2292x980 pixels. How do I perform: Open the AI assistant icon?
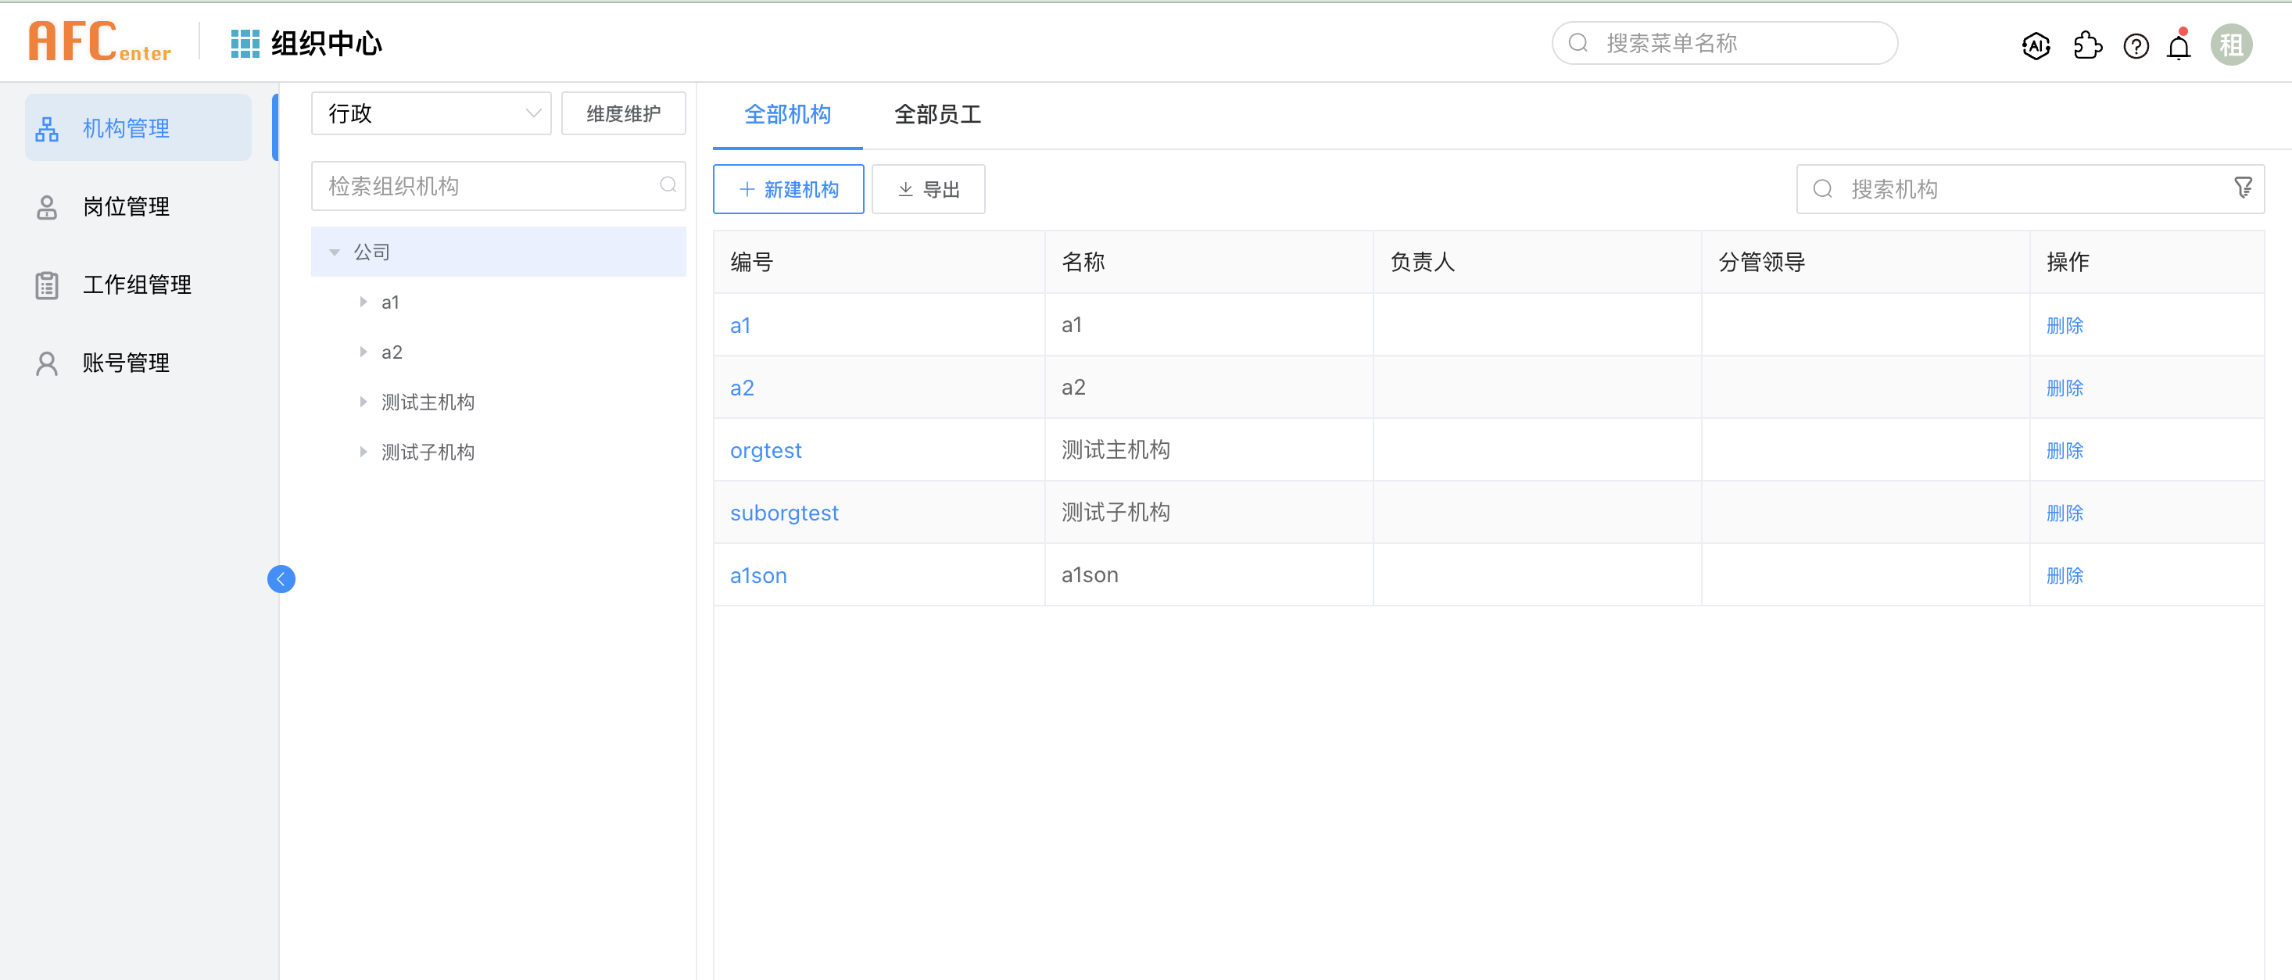pyautogui.click(x=2036, y=45)
